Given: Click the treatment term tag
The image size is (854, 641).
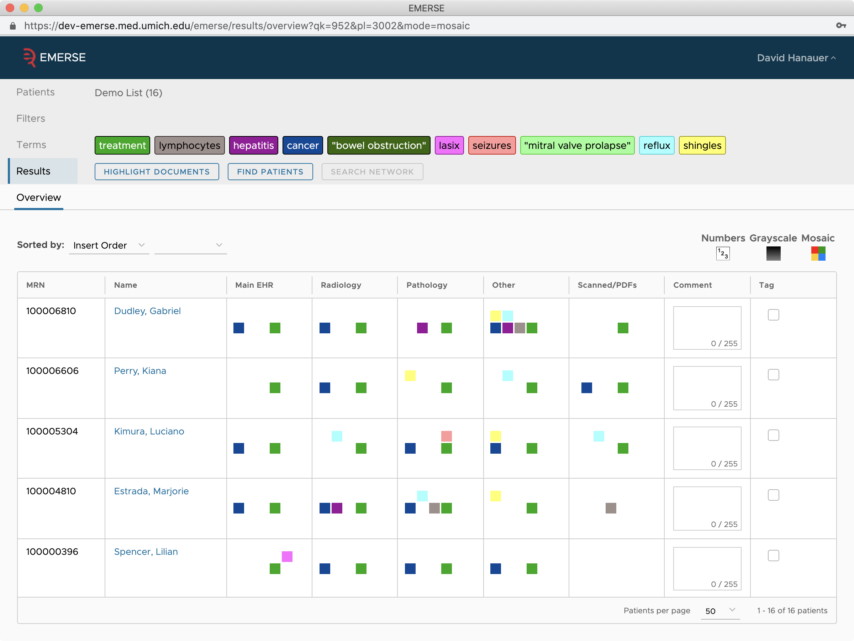Looking at the screenshot, I should (122, 145).
